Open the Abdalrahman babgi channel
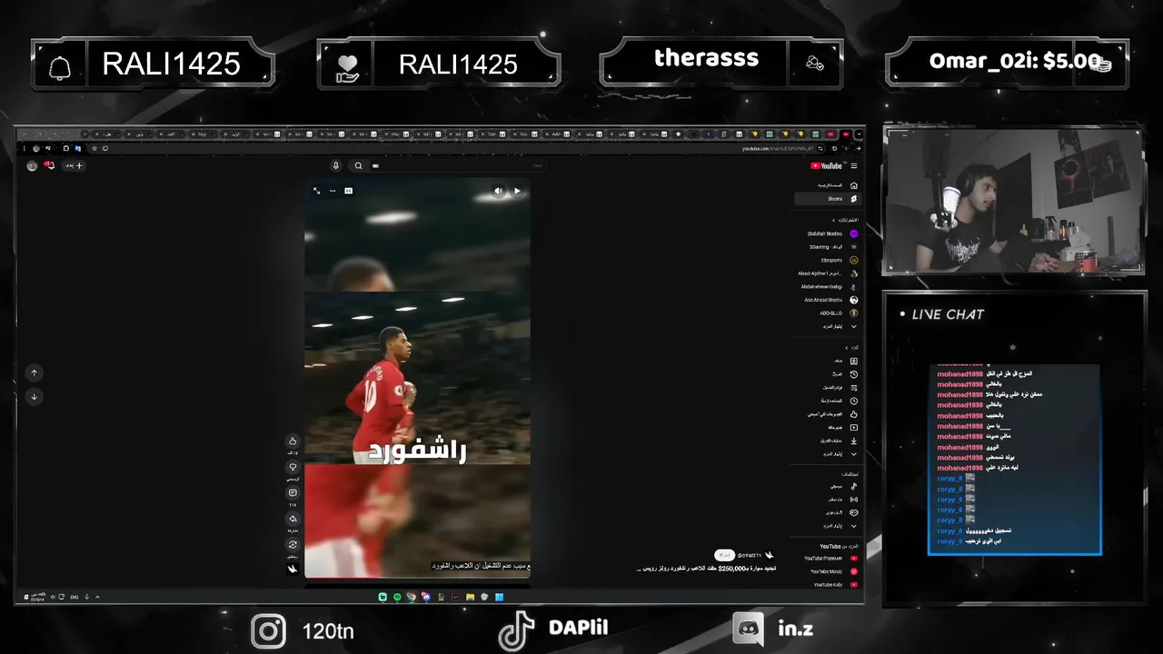The width and height of the screenshot is (1163, 654). (827, 287)
